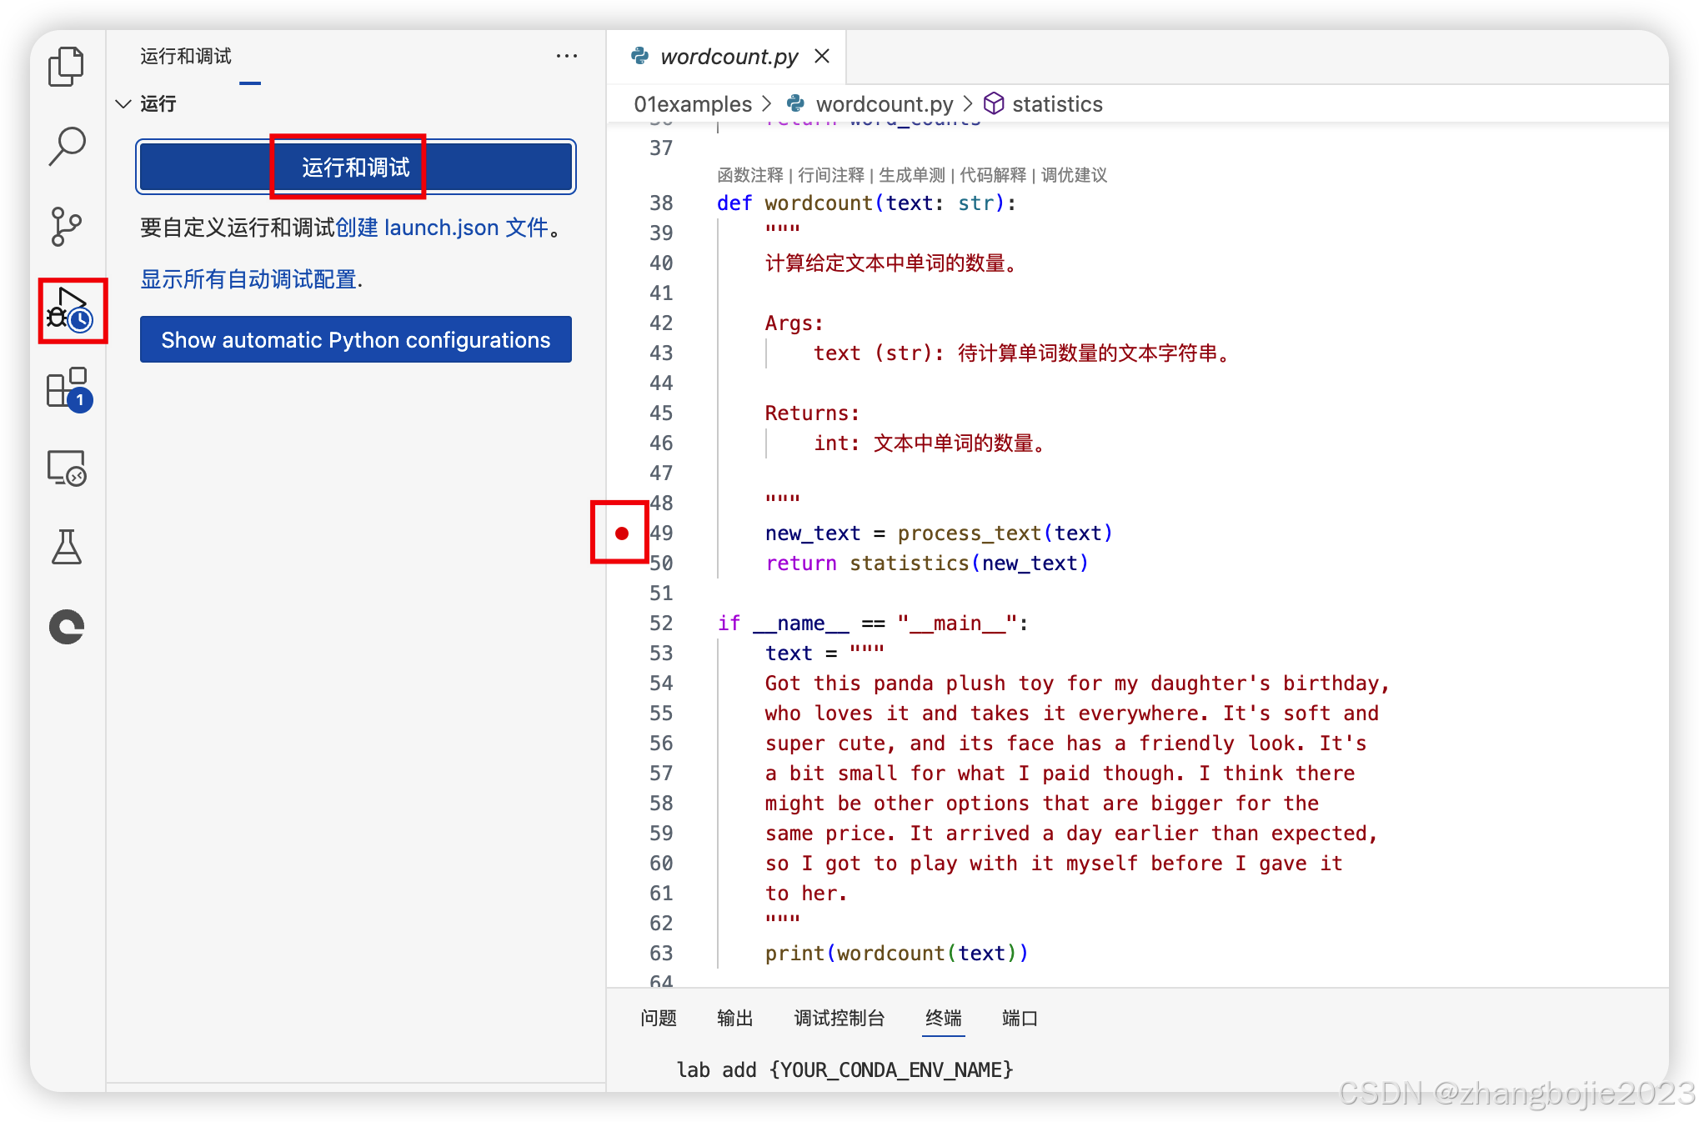1699x1122 pixels.
Task: Open the Extensions view icon
Action: [x=68, y=388]
